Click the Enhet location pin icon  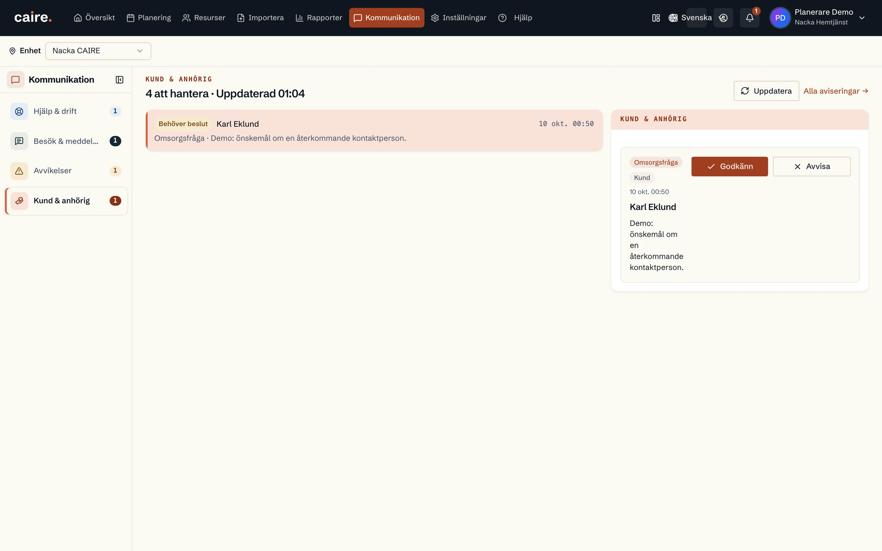12,51
